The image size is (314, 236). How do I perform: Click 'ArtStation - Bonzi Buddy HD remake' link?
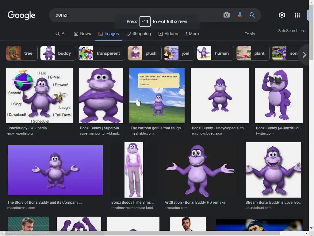195,202
